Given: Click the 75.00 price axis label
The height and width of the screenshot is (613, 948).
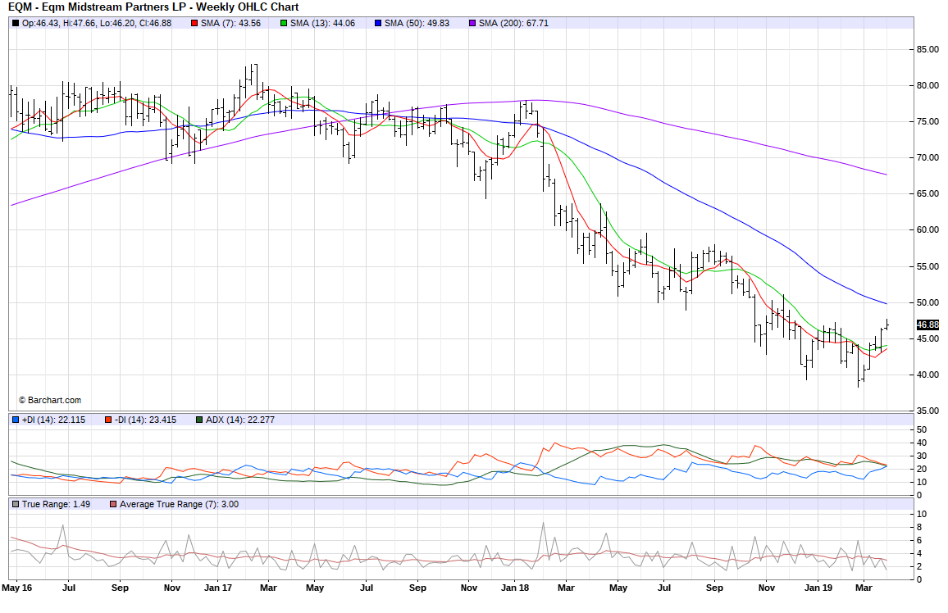Looking at the screenshot, I should [928, 122].
